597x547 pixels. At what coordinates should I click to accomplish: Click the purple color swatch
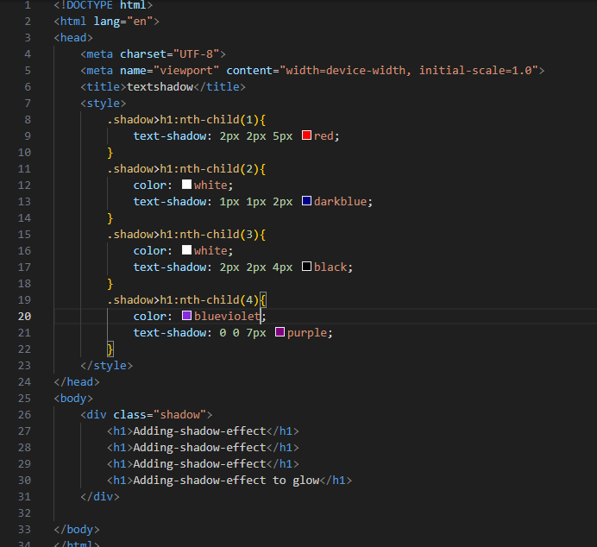coord(280,331)
